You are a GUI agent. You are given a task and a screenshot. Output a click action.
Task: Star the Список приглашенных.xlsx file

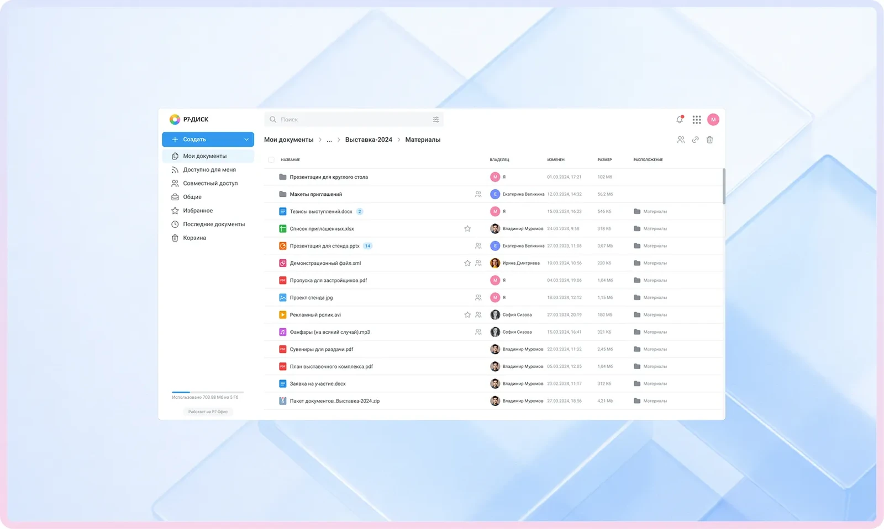click(467, 228)
